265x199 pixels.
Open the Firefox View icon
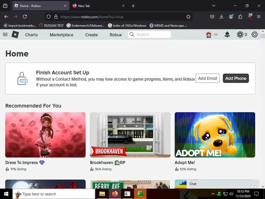click(5, 6)
